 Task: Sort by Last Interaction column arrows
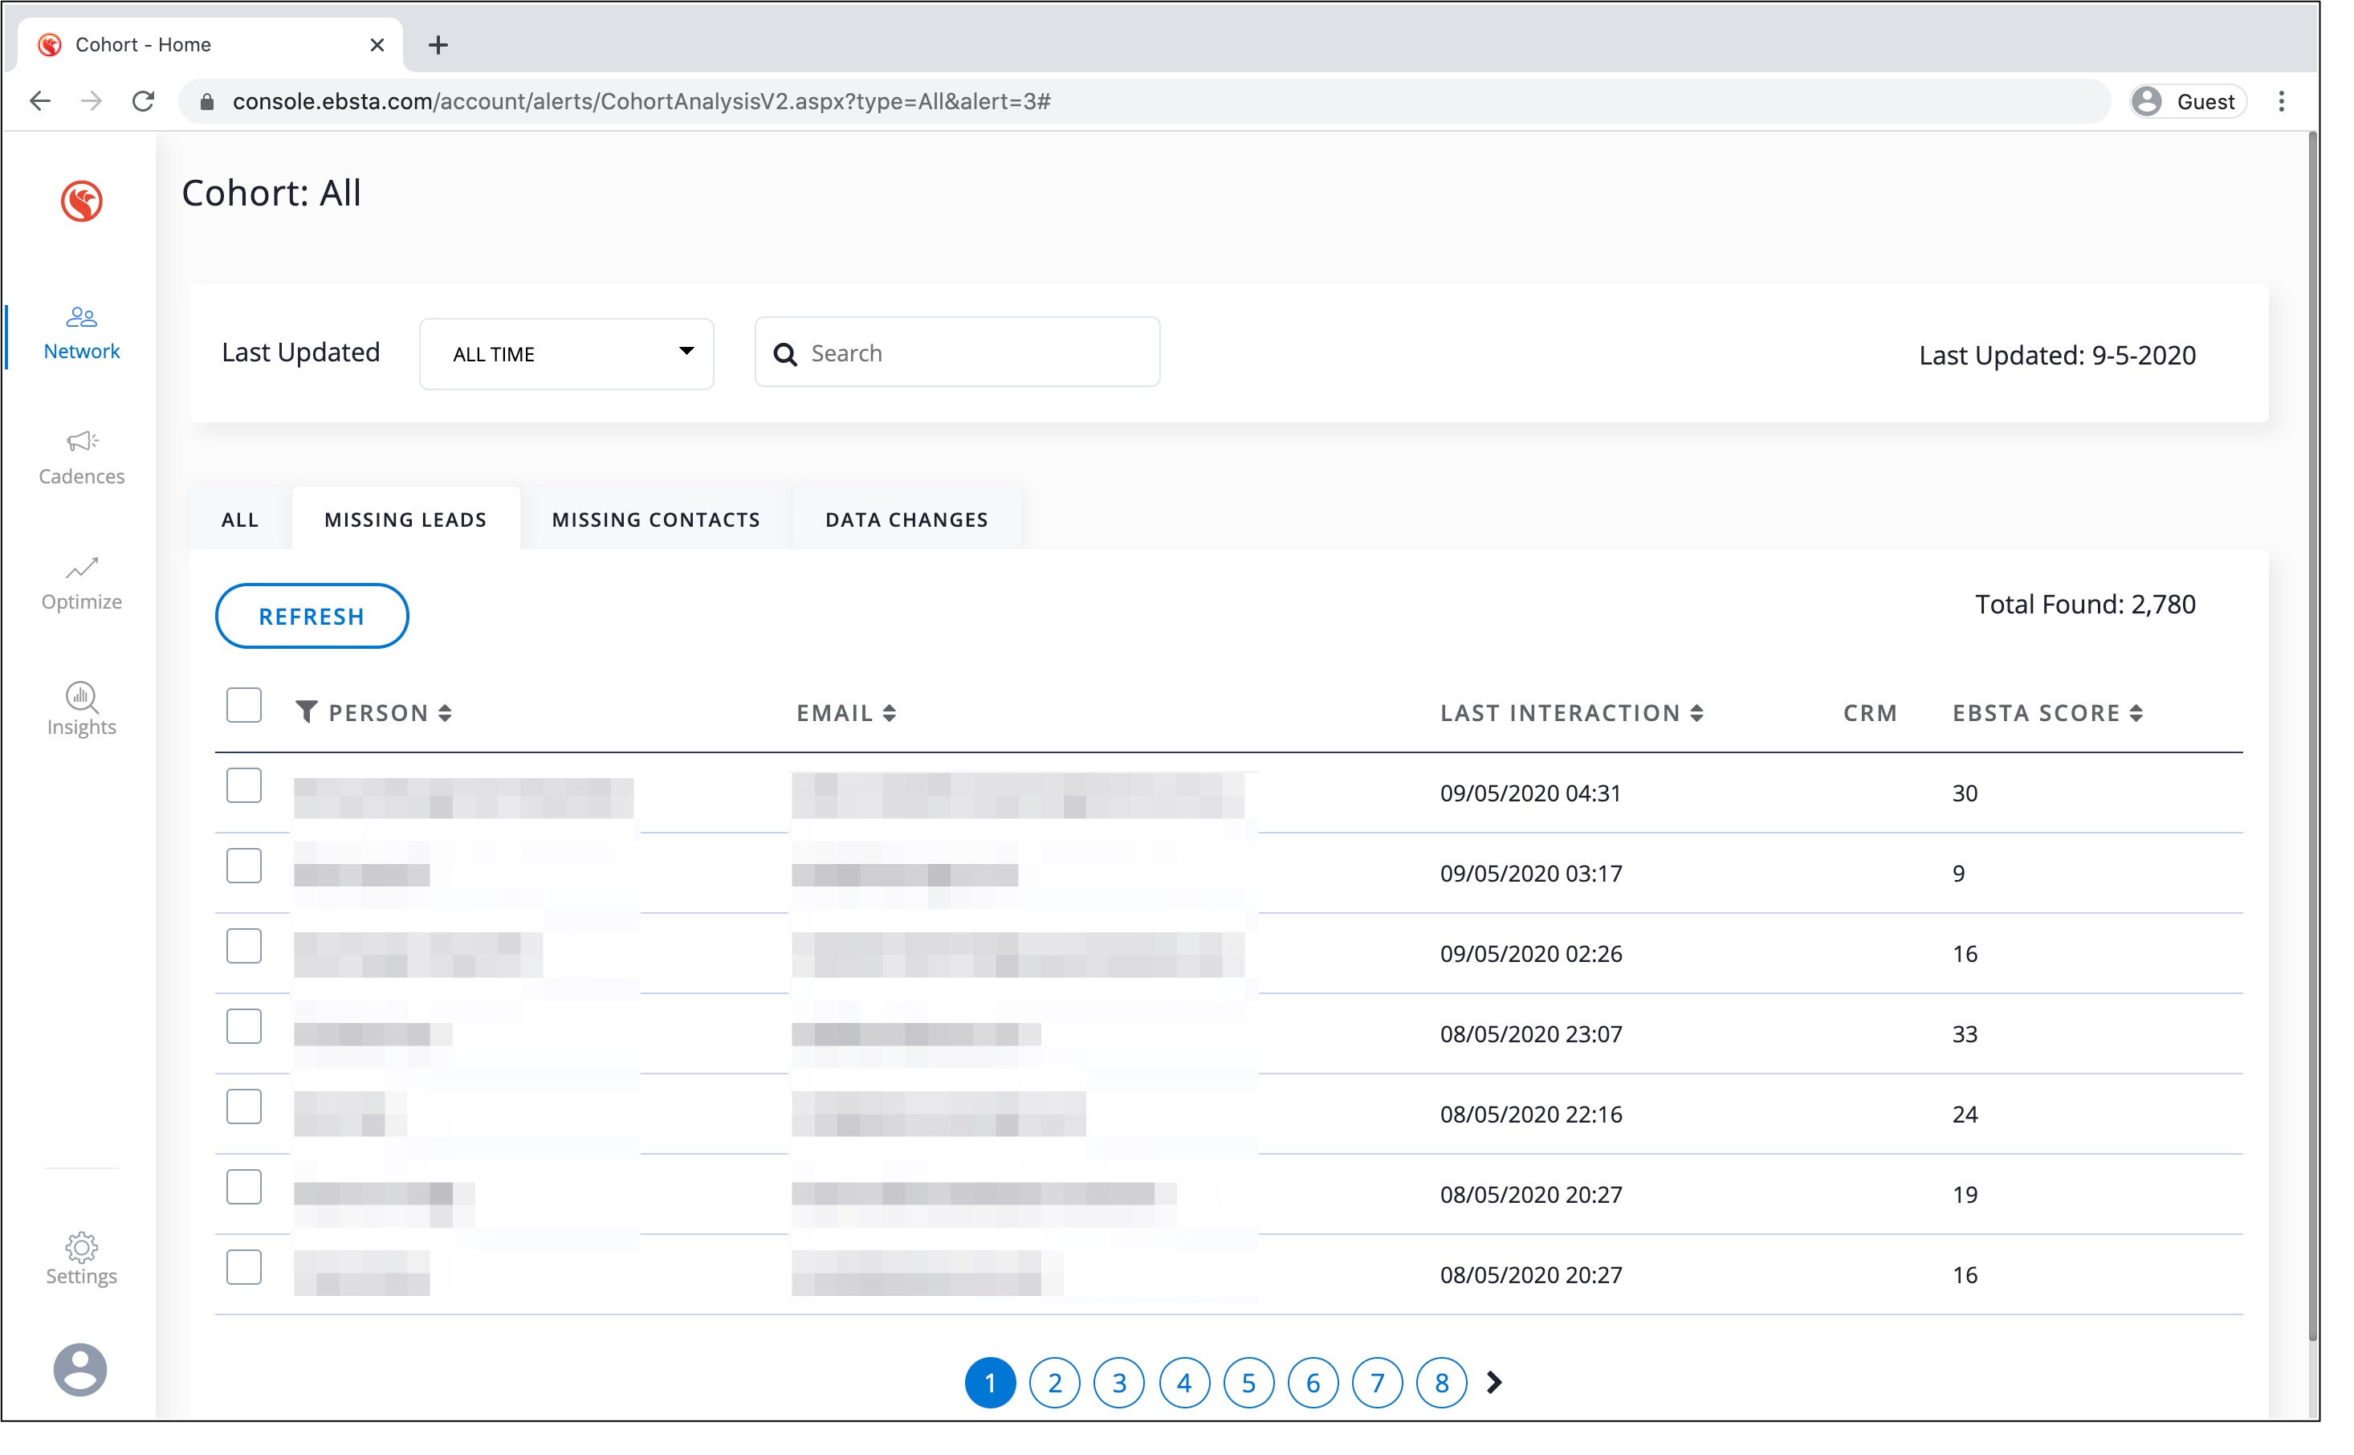click(1697, 713)
